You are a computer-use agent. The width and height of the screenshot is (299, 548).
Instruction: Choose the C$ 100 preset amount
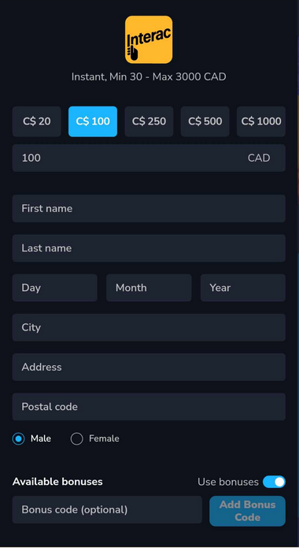click(93, 121)
